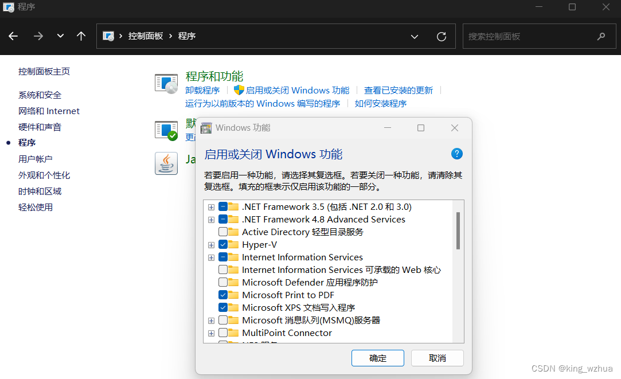621x379 pixels.
Task: Click the Hyper-V folder icon
Action: (233, 244)
